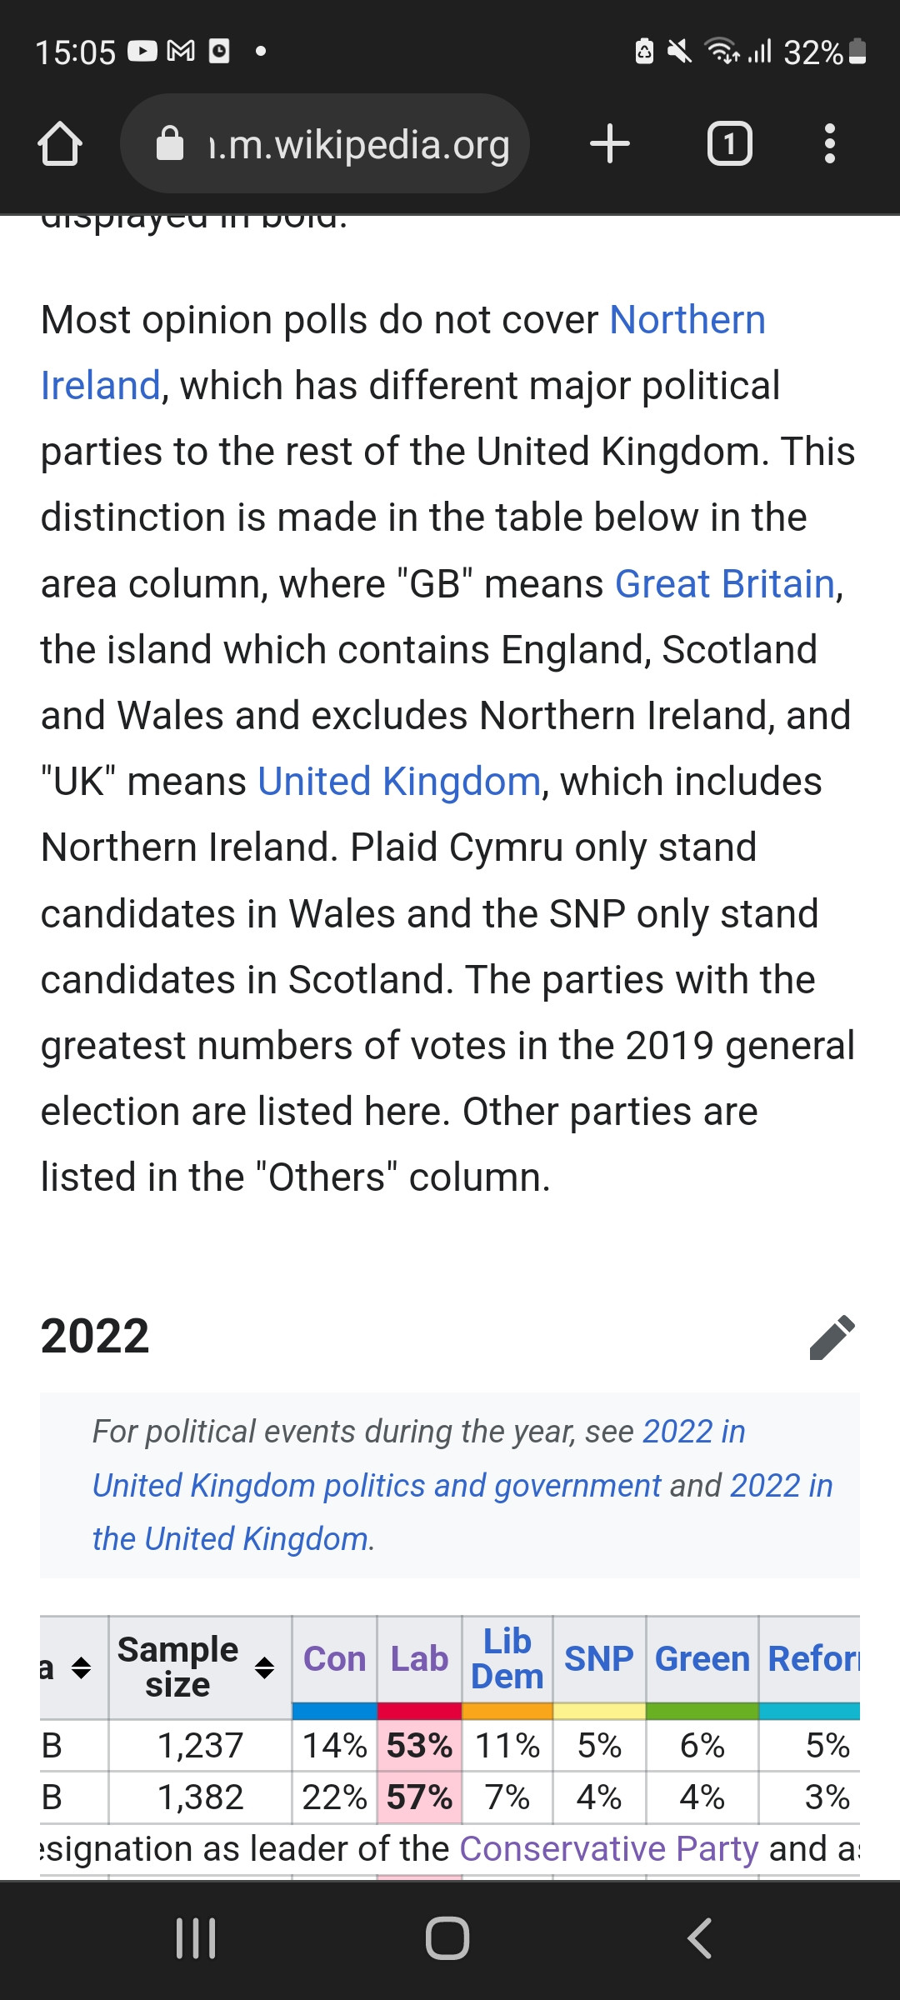Screen dimensions: 900x2000
Task: Tap the Android home navigation button
Action: (447, 1938)
